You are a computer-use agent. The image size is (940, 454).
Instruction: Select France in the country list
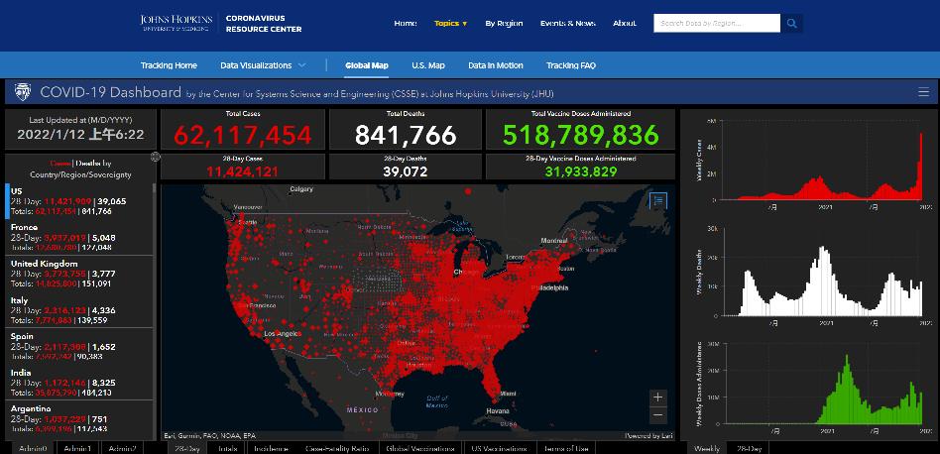pyautogui.click(x=79, y=238)
